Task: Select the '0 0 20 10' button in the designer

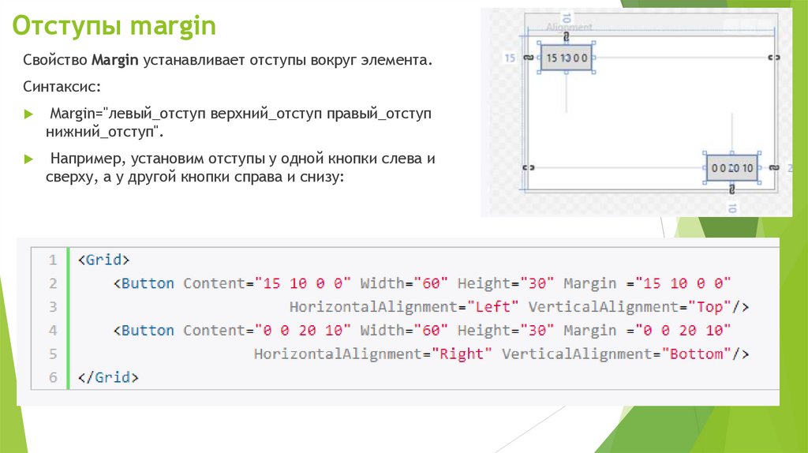Action: [731, 167]
